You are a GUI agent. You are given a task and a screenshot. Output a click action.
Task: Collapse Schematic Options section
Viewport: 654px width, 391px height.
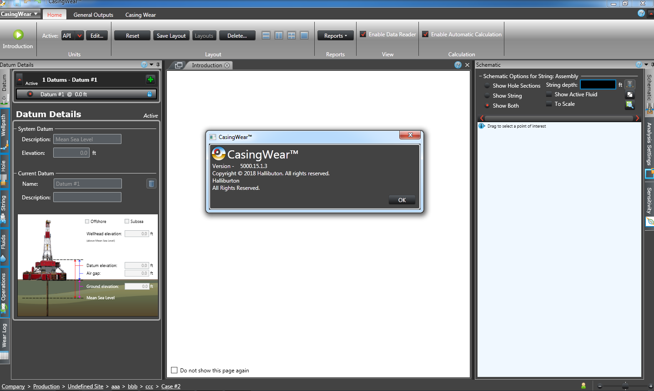tap(480, 76)
